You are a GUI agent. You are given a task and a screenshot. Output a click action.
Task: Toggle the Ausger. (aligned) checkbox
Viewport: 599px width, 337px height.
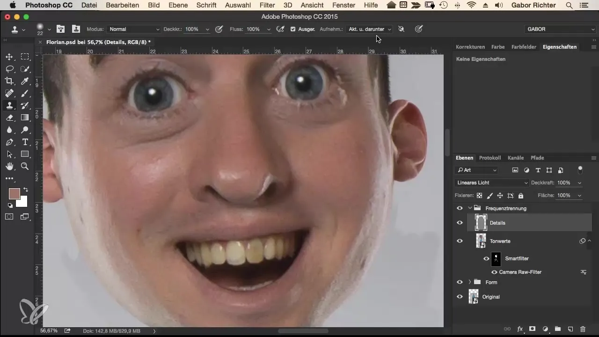pyautogui.click(x=293, y=29)
